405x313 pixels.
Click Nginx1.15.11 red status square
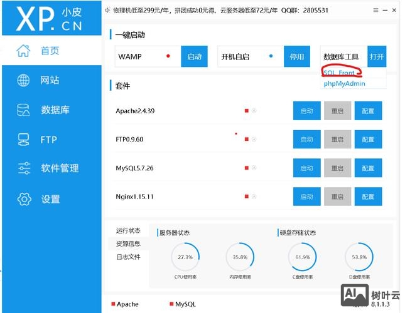[x=246, y=197]
